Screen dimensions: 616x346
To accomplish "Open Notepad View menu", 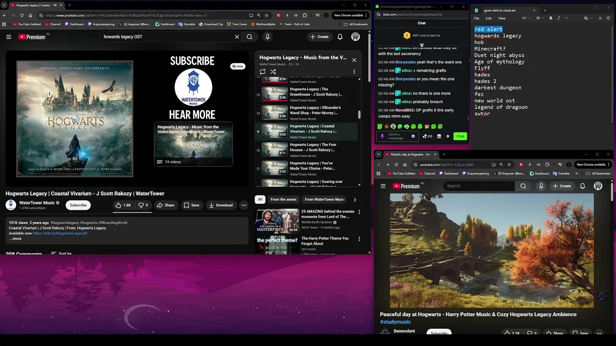I will point(502,18).
